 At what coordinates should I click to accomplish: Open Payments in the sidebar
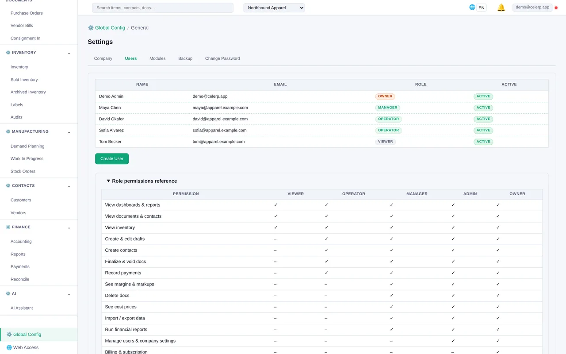click(20, 267)
